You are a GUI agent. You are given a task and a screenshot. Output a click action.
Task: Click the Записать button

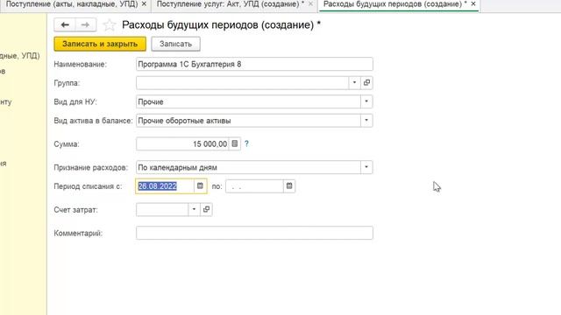pos(175,44)
